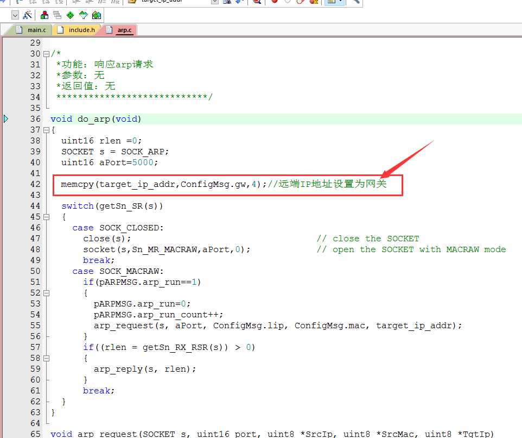Click the 'break;' statement on line 49
The image size is (522, 438).
[99, 260]
